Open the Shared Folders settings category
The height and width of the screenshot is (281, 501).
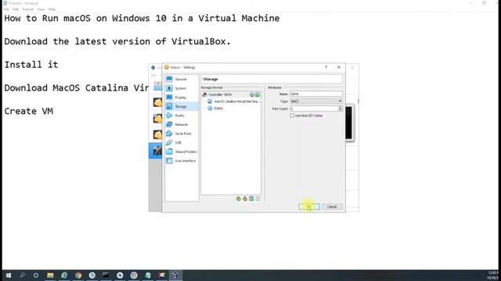pos(182,151)
